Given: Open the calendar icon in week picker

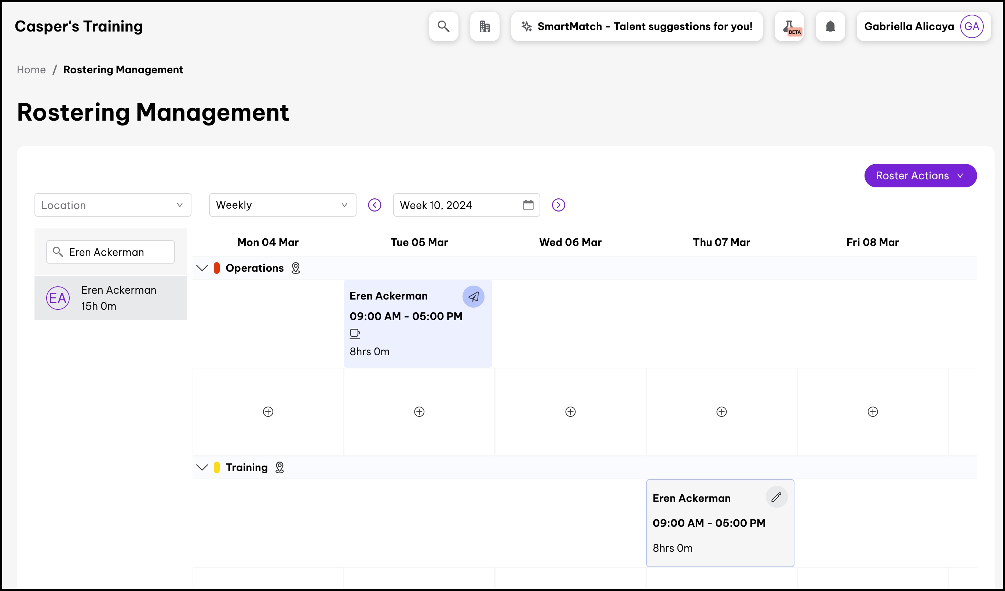Looking at the screenshot, I should click(528, 205).
